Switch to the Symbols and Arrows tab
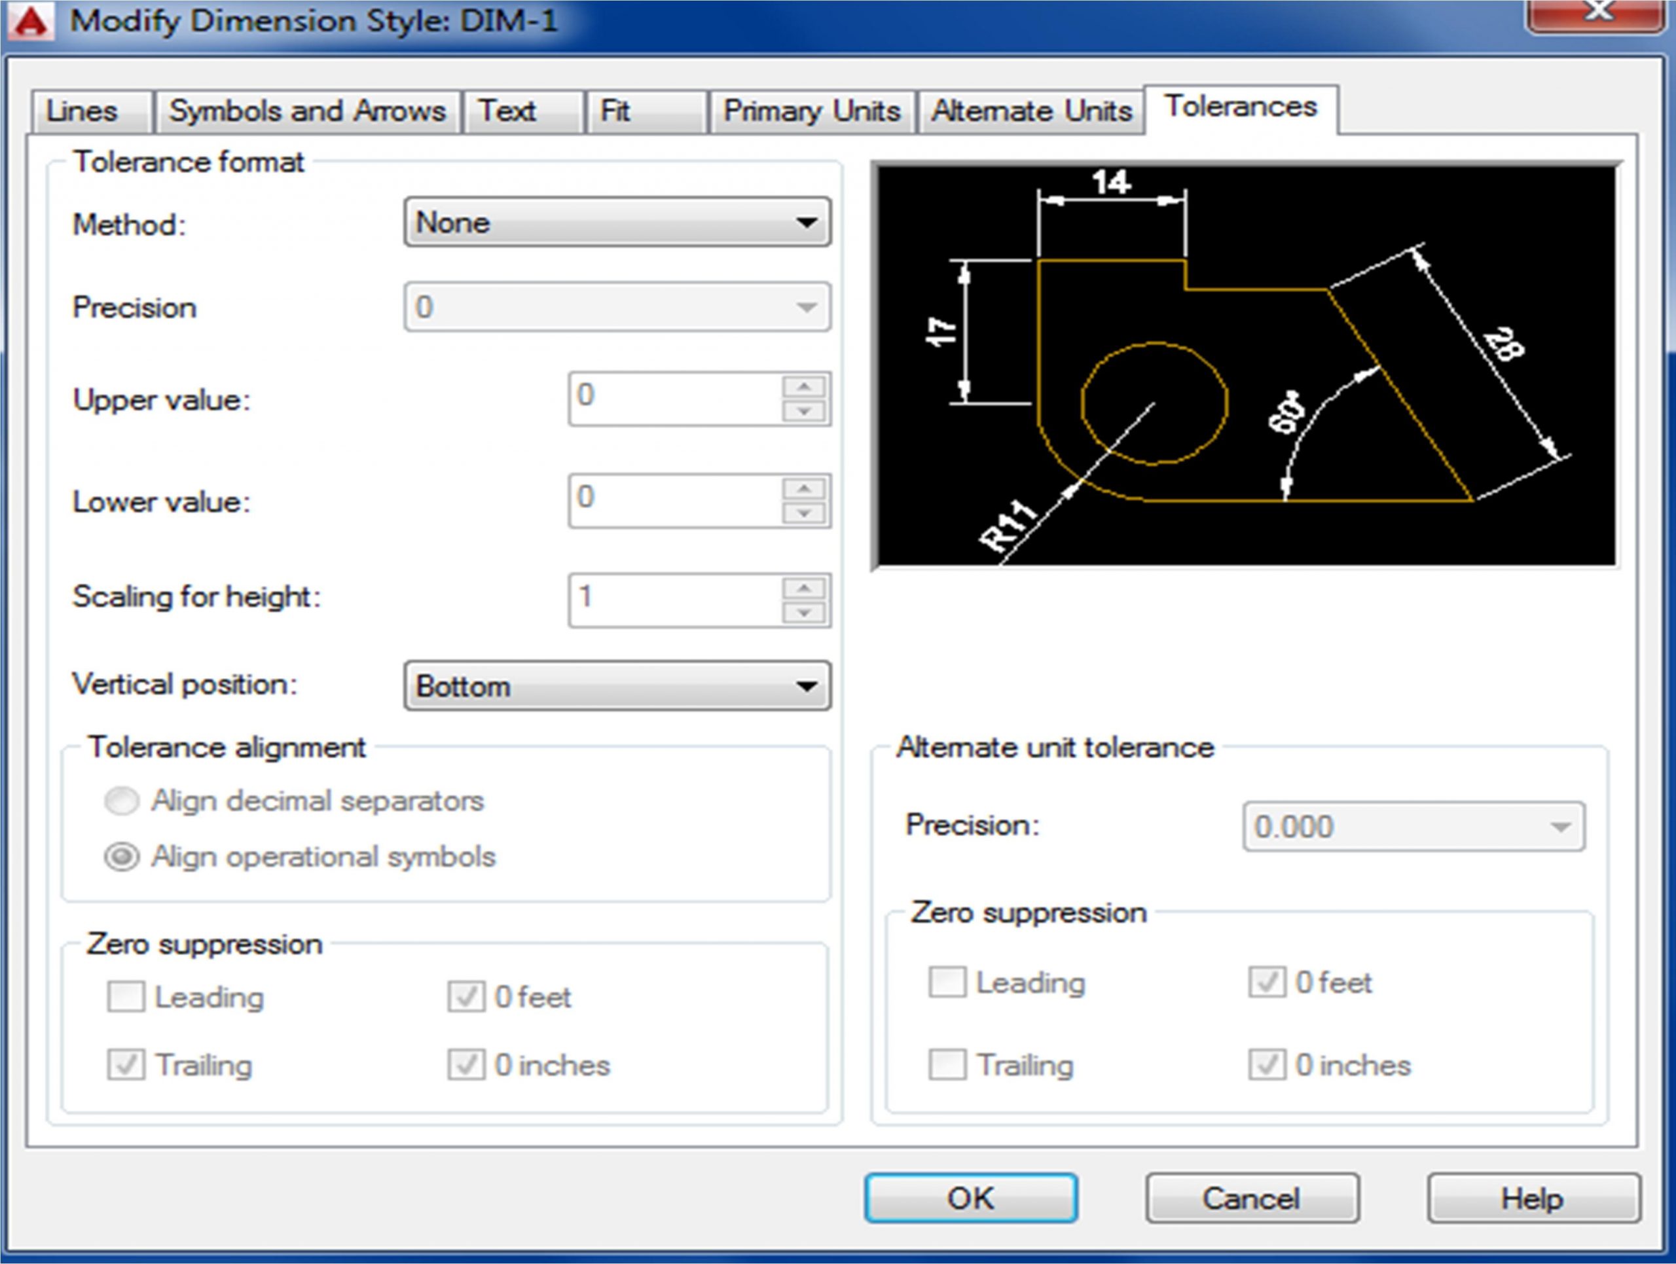The image size is (1676, 1264). (307, 111)
